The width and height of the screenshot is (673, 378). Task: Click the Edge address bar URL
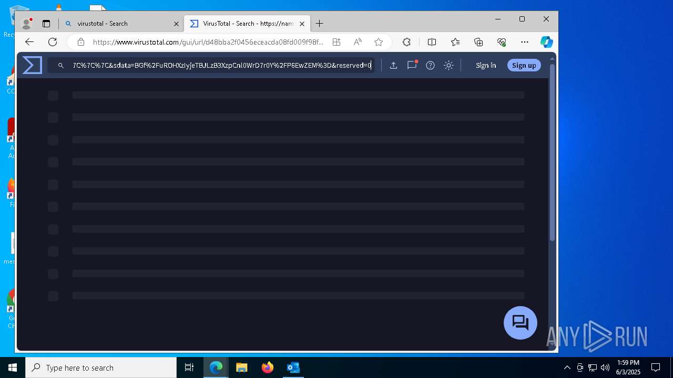pyautogui.click(x=208, y=42)
